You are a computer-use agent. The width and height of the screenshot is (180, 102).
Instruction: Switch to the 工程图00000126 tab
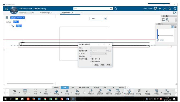(x=67, y=13)
